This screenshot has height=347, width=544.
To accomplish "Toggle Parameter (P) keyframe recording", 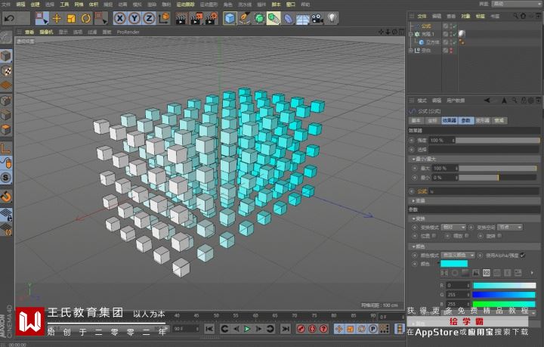I will (x=373, y=329).
